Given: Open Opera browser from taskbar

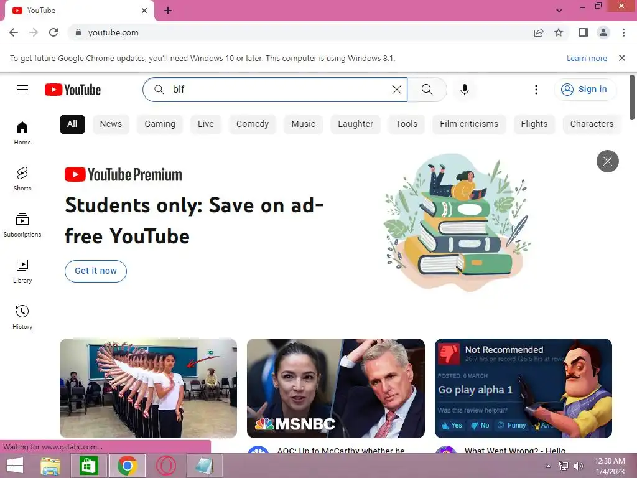Looking at the screenshot, I should click(165, 466).
